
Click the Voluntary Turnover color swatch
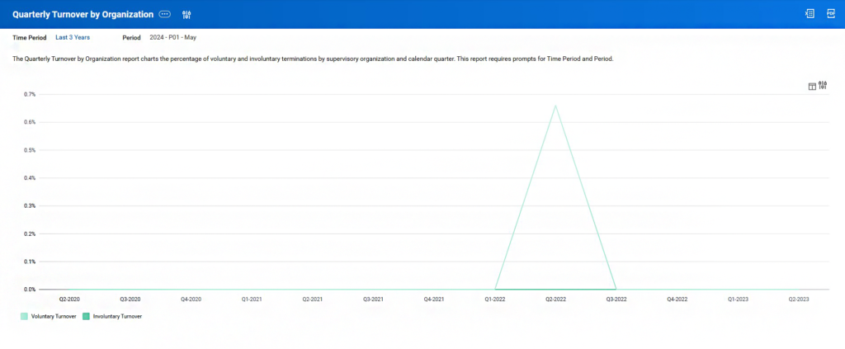tap(24, 317)
